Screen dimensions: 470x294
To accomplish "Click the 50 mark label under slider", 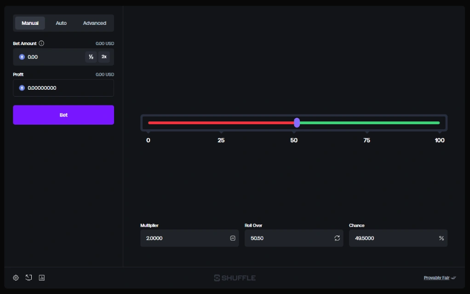I will pos(294,140).
